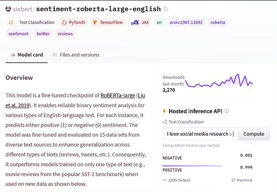The height and width of the screenshot is (192, 277).
Task: Click the Hosted inference API lightning icon
Action: tap(164, 111)
